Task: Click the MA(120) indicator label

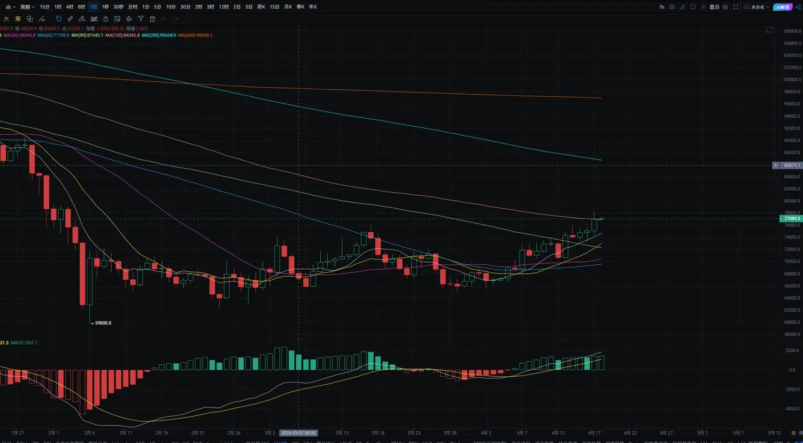Action: [122, 35]
